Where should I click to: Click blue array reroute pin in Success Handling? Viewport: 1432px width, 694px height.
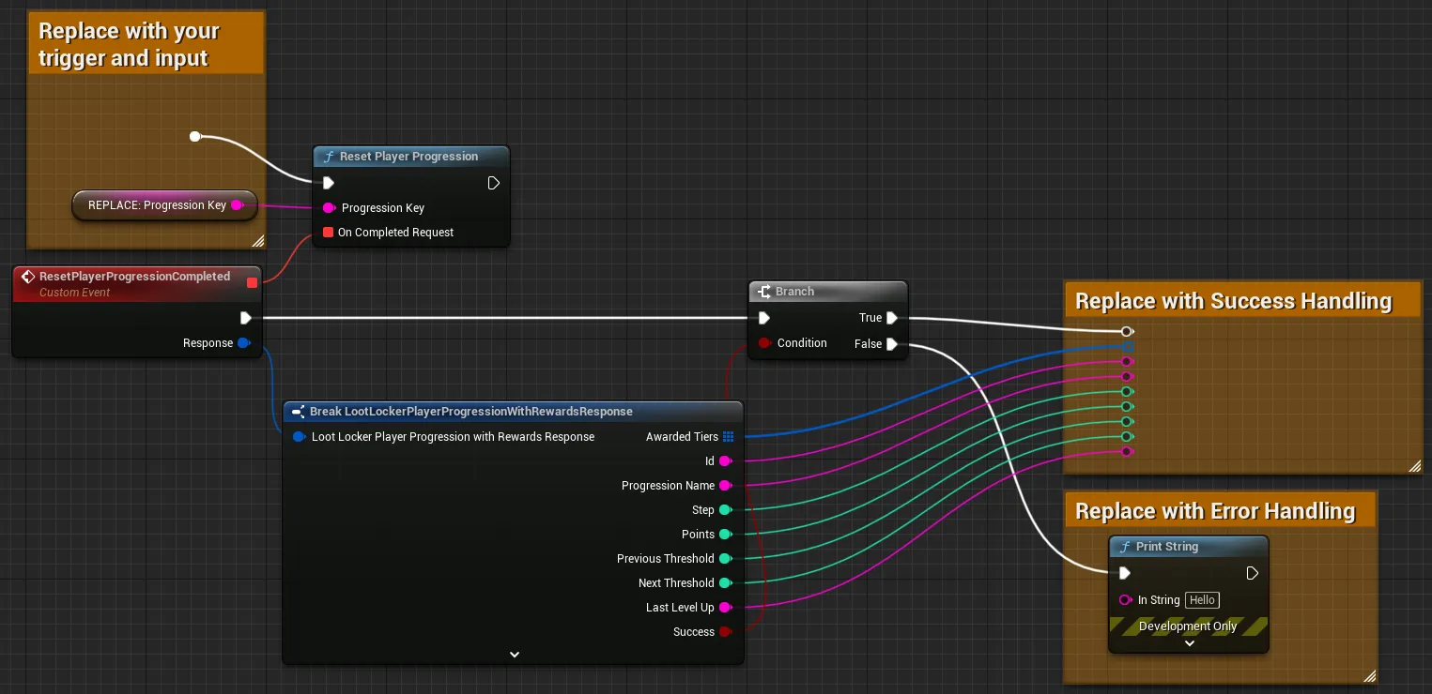point(1127,346)
